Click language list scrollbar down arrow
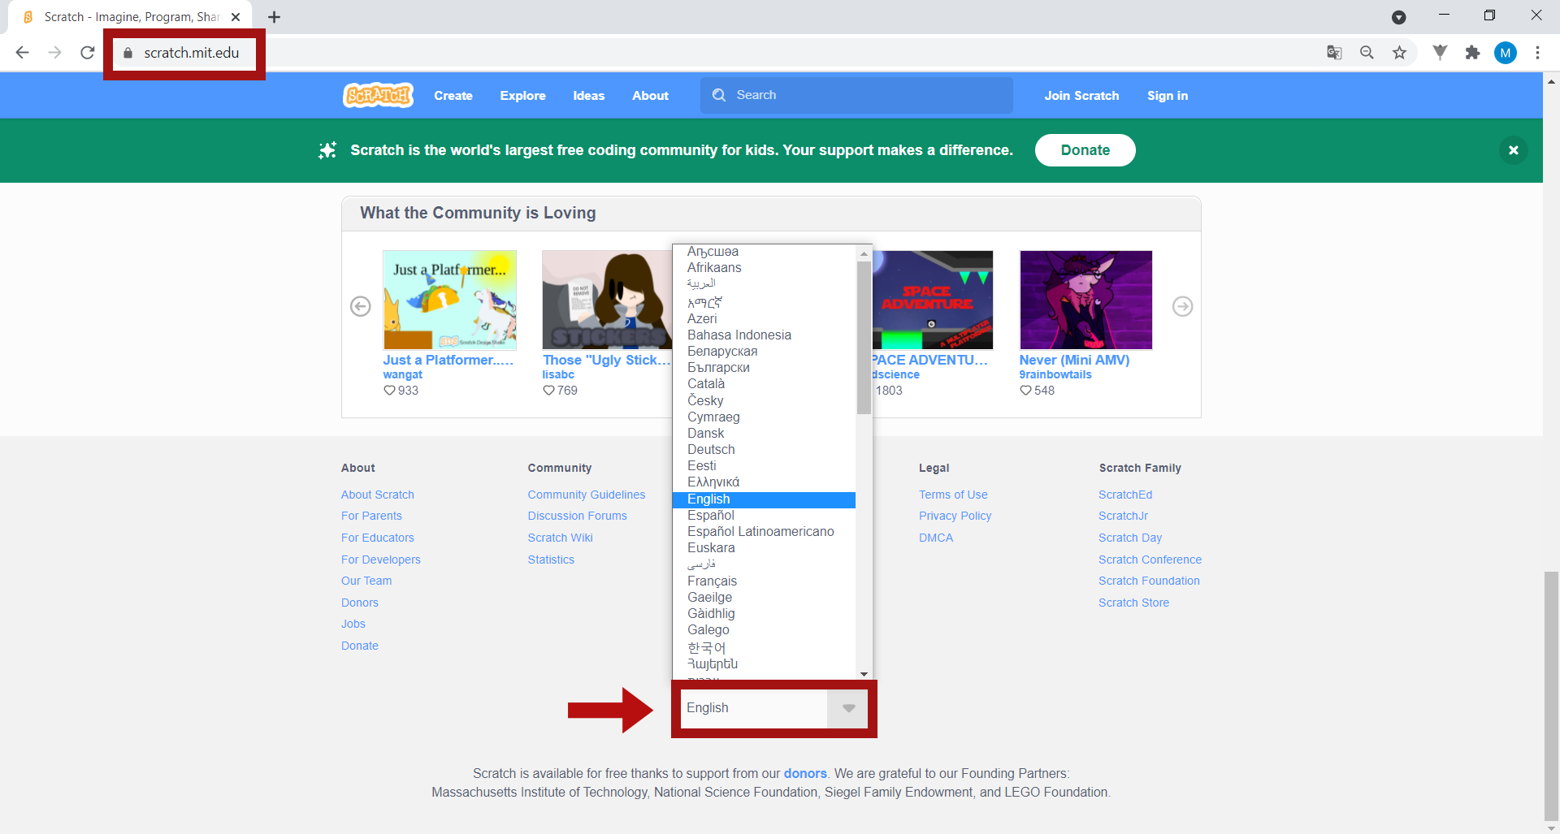Viewport: 1560px width, 834px height. pyautogui.click(x=864, y=673)
